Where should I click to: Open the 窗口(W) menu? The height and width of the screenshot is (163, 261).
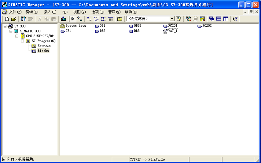pyautogui.click(x=114, y=12)
